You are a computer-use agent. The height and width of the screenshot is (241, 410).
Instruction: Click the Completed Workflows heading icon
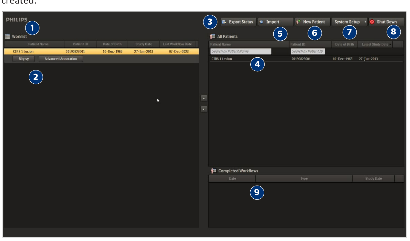point(214,171)
